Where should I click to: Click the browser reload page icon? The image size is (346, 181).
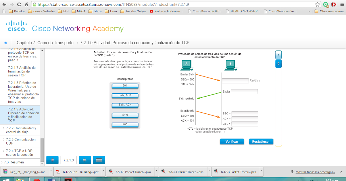(18, 4)
